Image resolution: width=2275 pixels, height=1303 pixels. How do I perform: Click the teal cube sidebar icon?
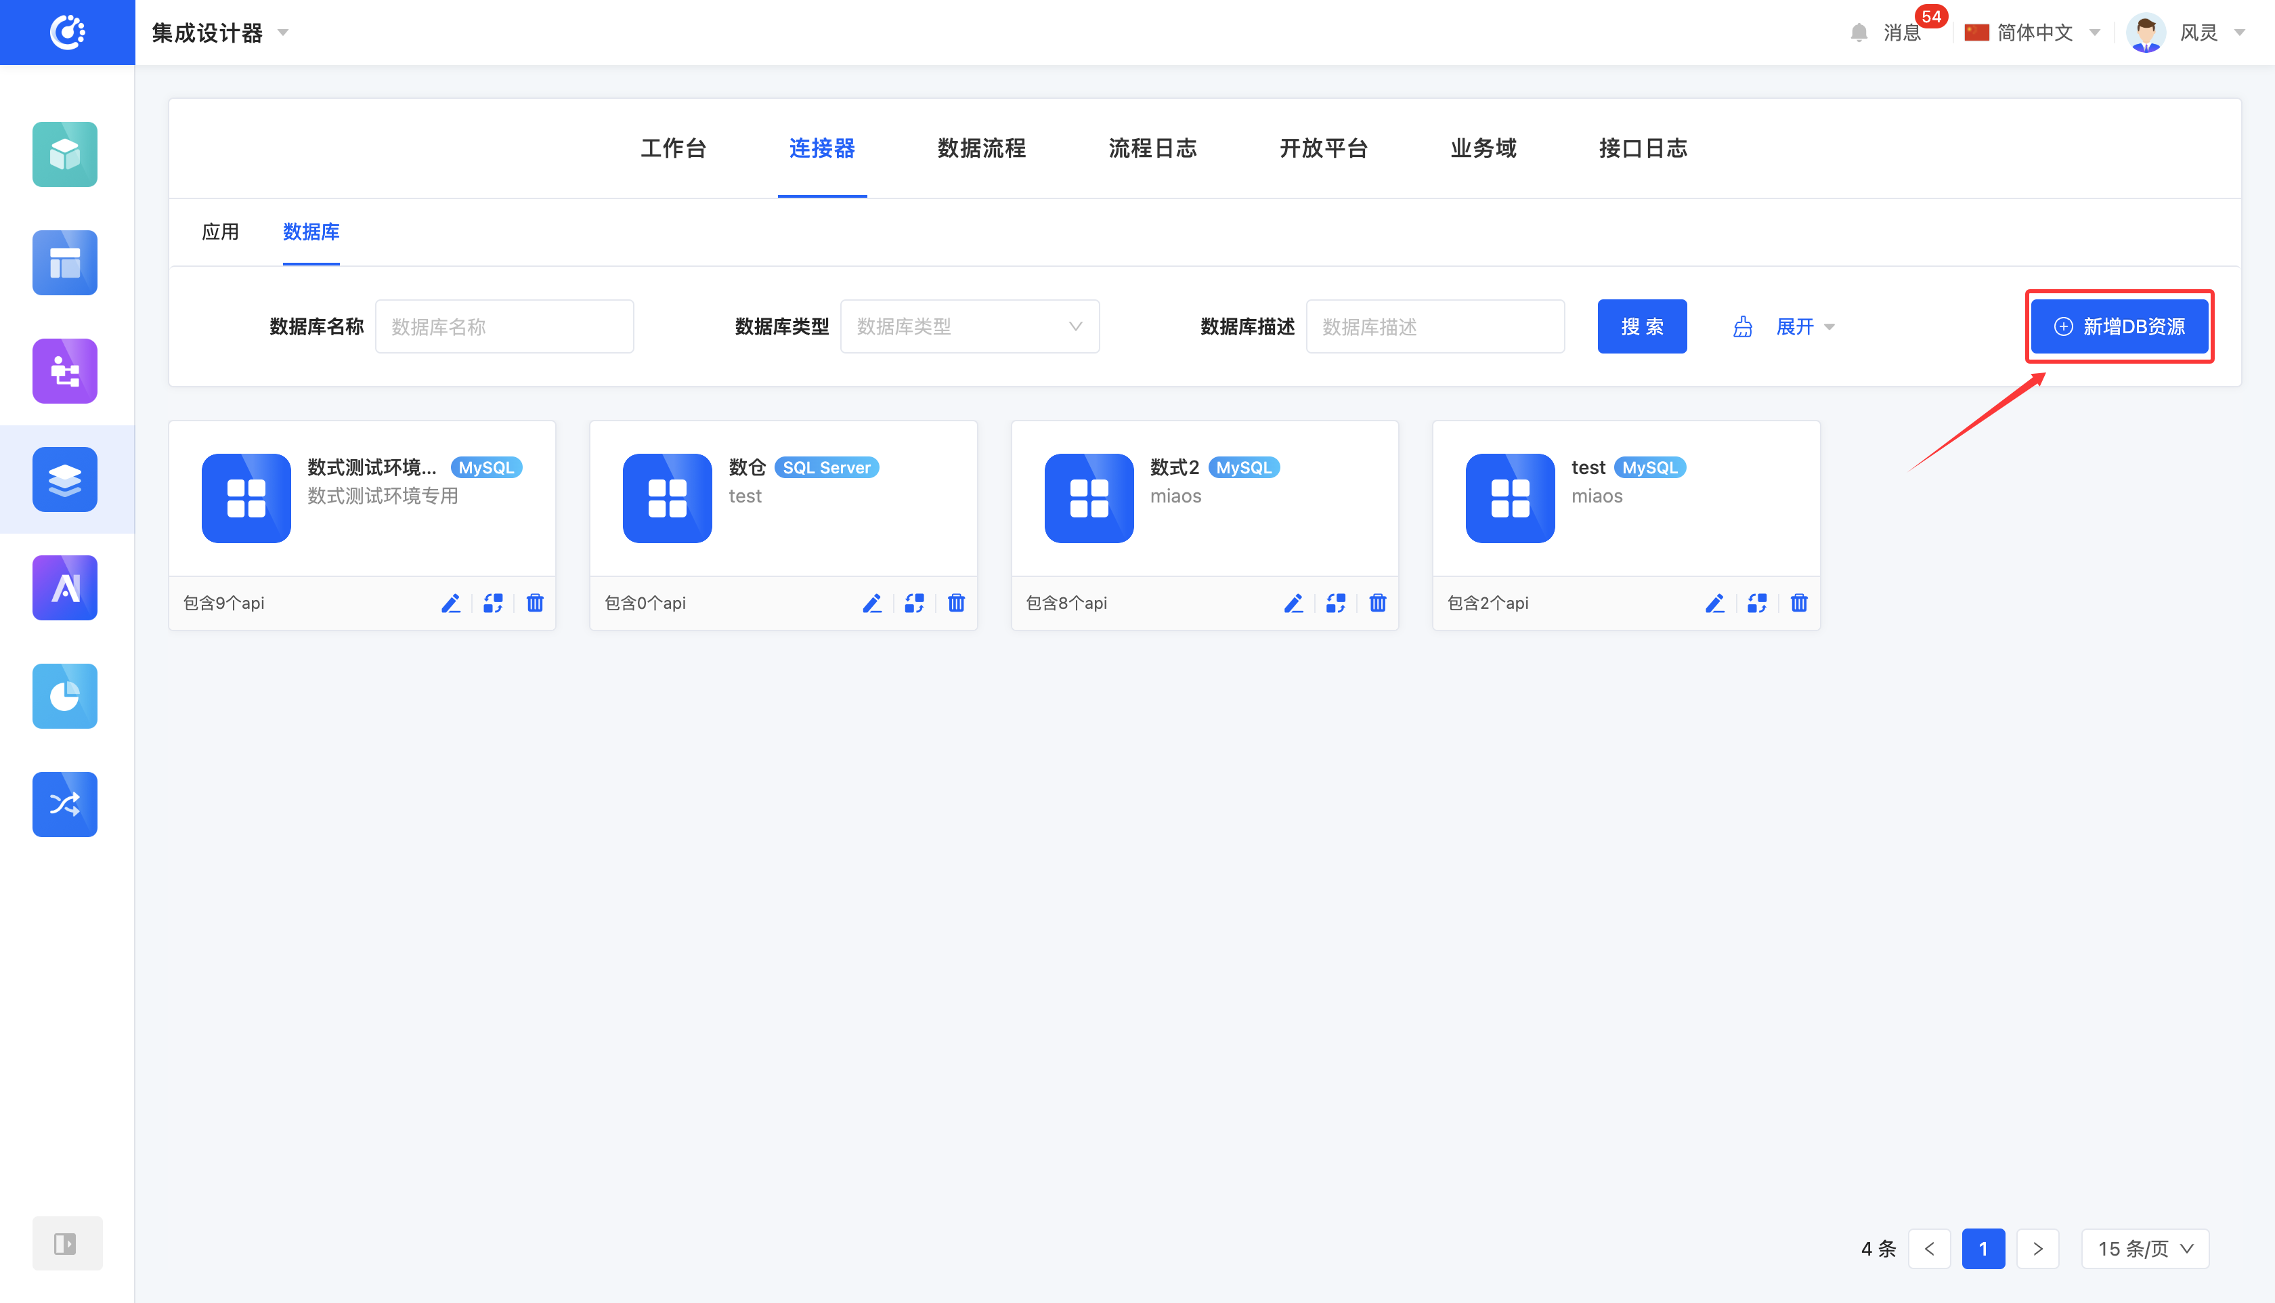click(64, 155)
